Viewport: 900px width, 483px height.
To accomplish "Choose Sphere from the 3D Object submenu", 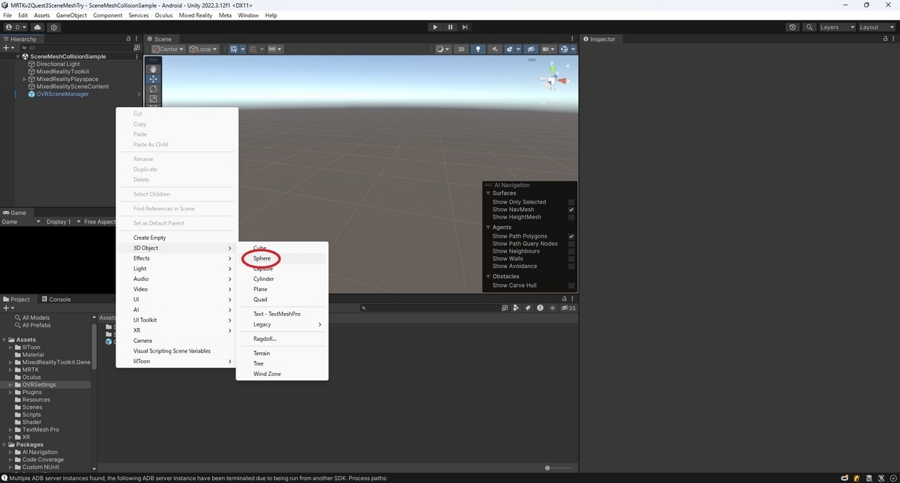I will coord(282,258).
